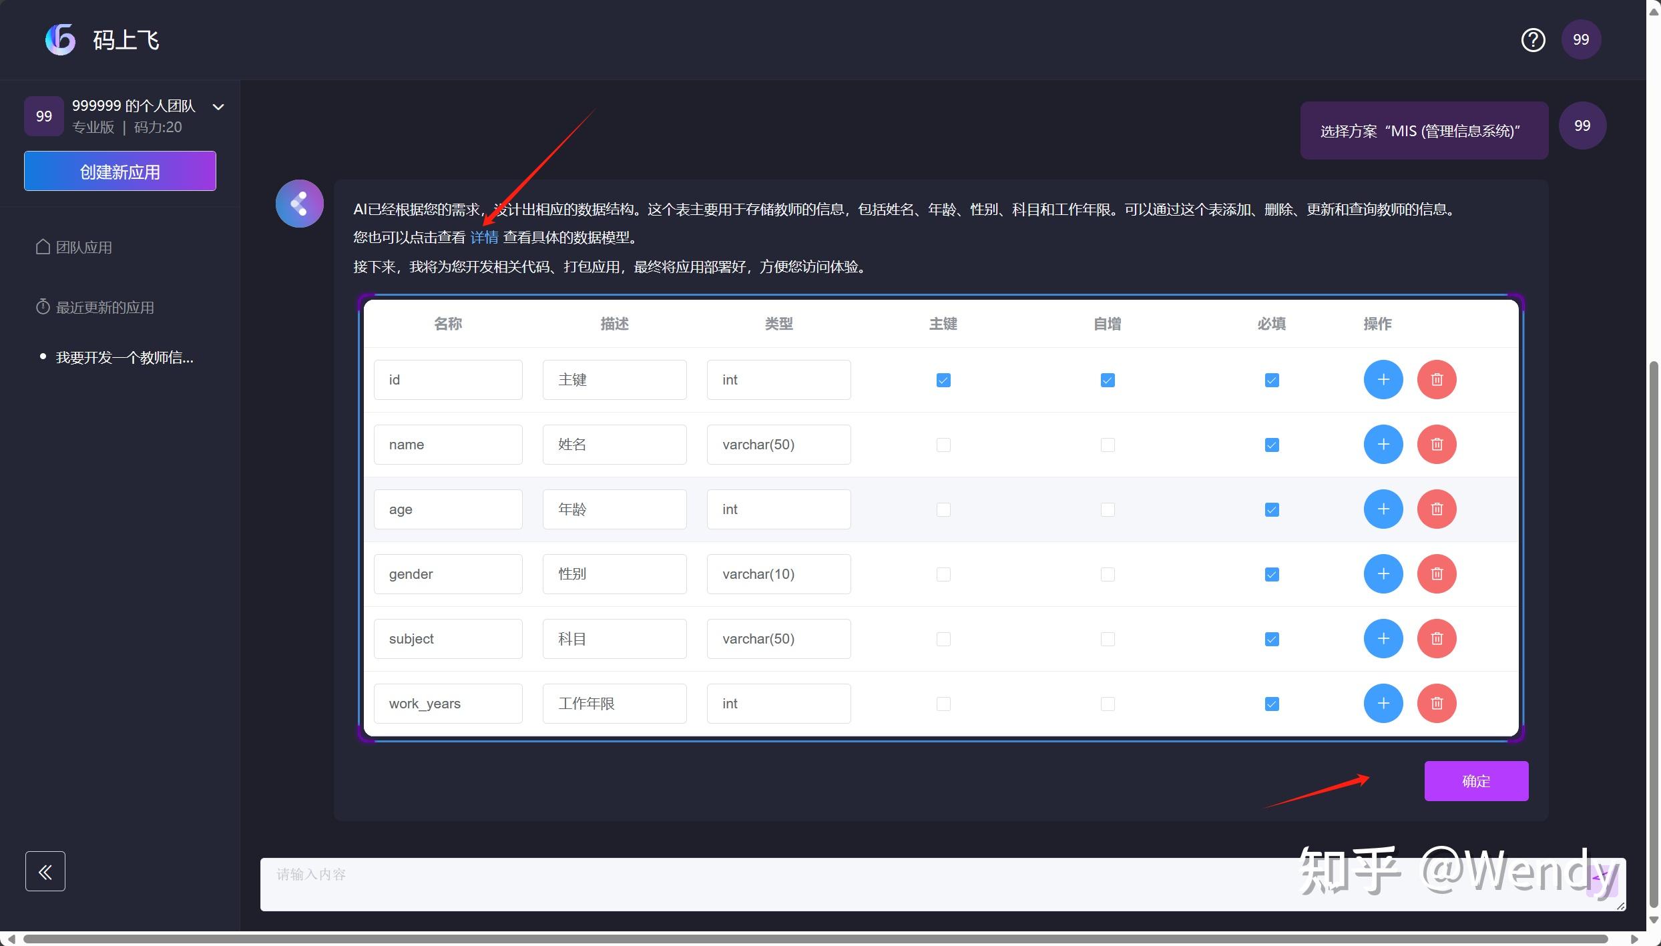Click the 99 badge next to the 选择方案 pill
1661x946 pixels.
[x=1583, y=125]
